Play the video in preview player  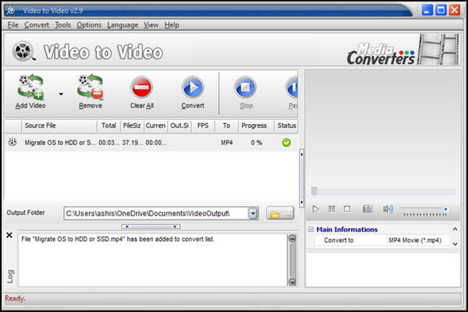tap(316, 209)
